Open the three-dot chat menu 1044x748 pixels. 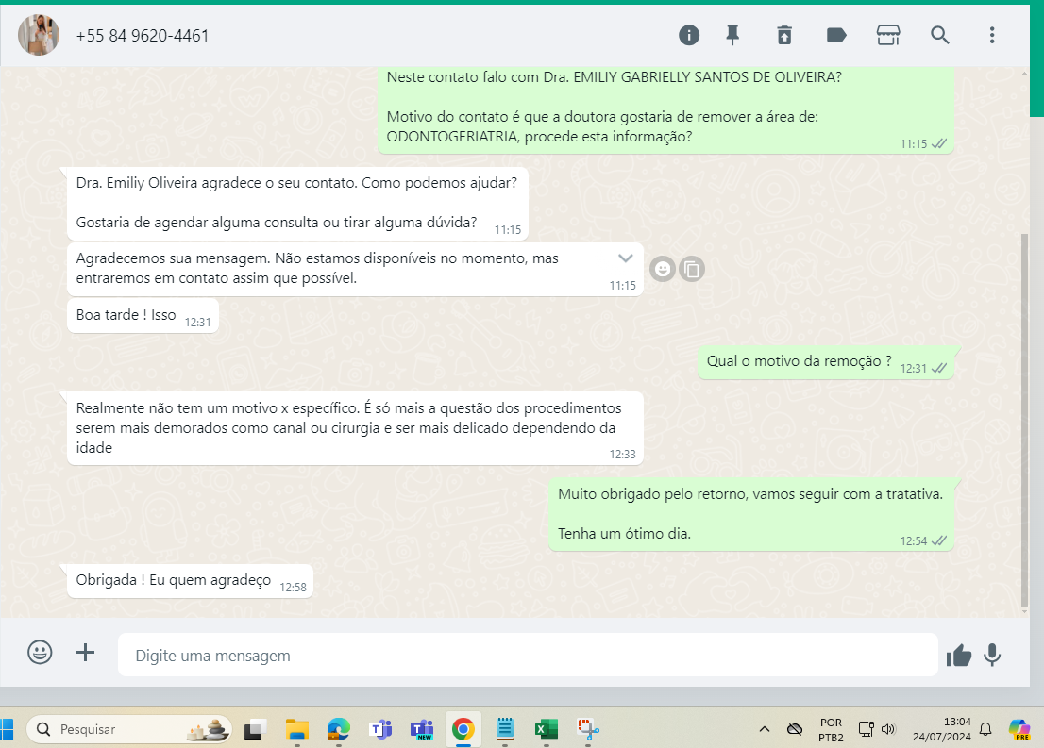991,35
